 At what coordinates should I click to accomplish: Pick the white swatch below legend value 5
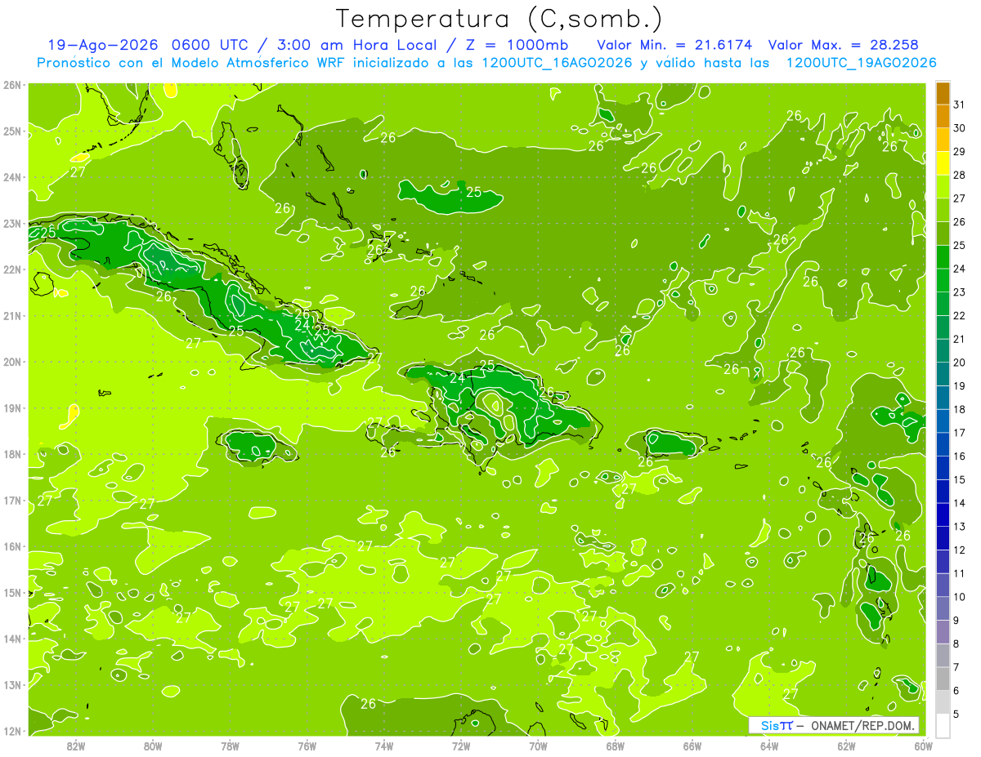point(943,724)
